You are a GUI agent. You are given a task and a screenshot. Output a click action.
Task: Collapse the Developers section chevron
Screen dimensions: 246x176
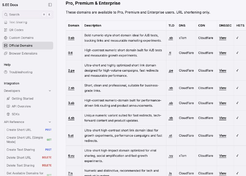coord(50,91)
